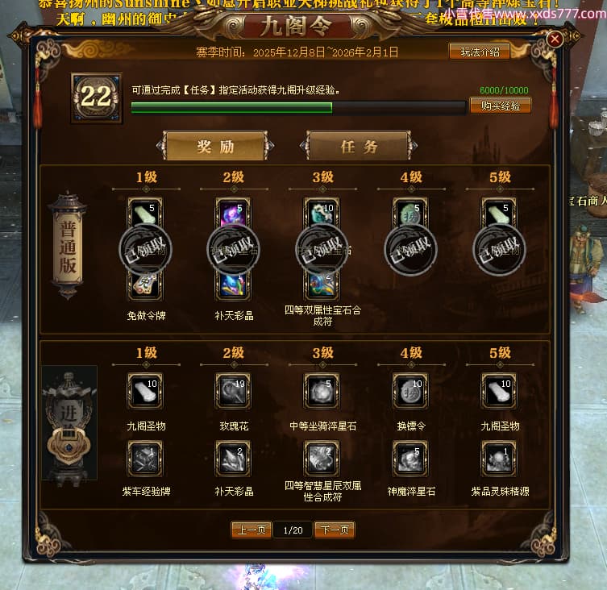Click the 已领取 stamp on normal level 5
Viewport: 607px width, 590px height.
coord(499,250)
